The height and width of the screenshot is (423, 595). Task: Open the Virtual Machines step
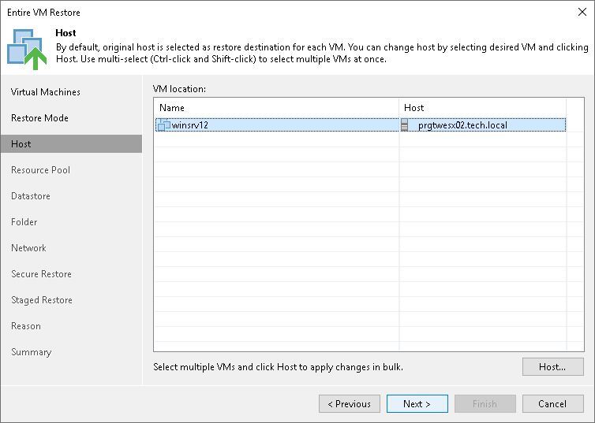click(46, 92)
